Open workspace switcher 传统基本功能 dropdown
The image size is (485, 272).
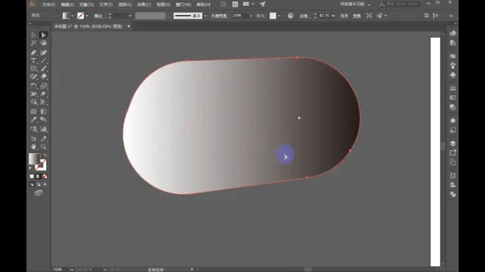(x=355, y=4)
